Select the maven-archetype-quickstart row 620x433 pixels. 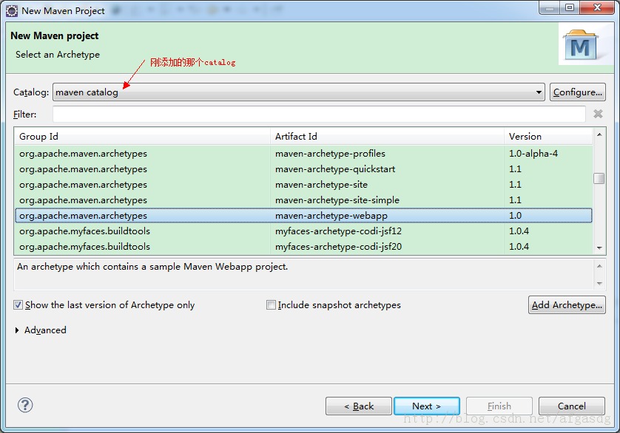pos(303,168)
